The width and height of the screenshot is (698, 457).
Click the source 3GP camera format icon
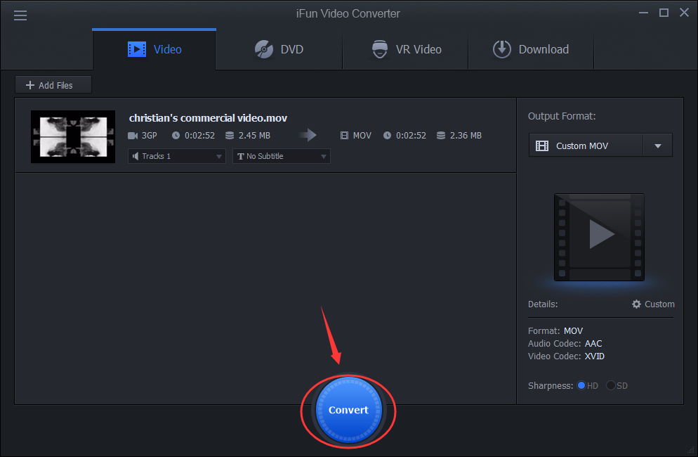133,136
